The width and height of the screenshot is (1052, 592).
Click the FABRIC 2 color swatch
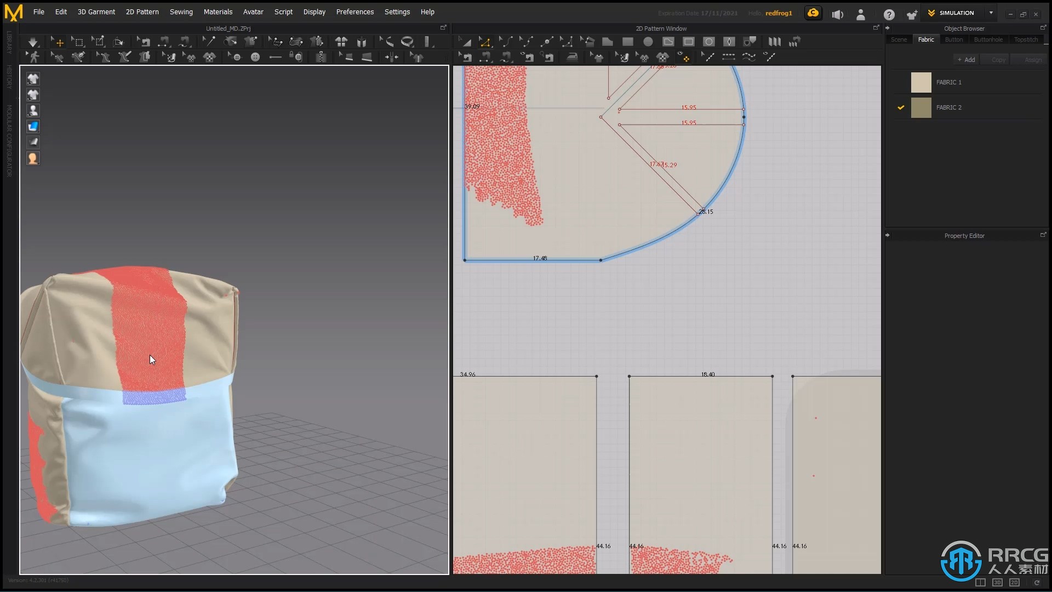pyautogui.click(x=921, y=107)
